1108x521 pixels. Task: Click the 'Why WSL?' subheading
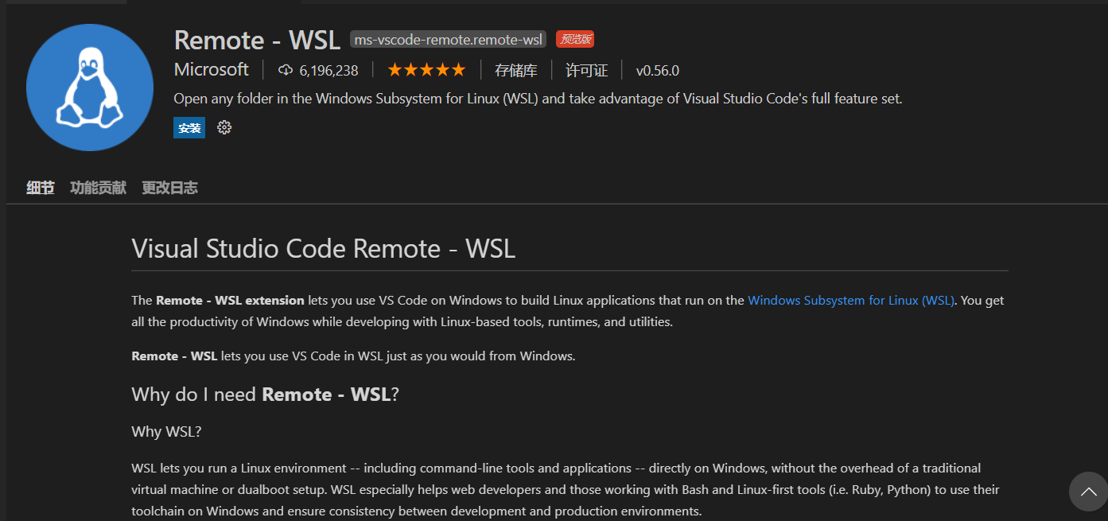coord(166,431)
